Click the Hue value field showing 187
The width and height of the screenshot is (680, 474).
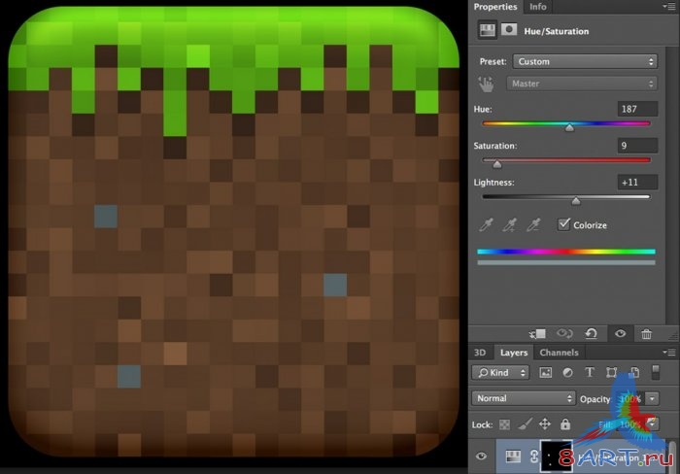coord(637,109)
